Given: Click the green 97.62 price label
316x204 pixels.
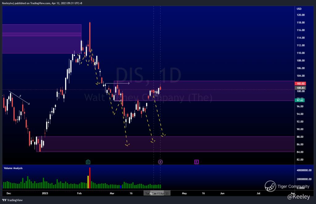Looking at the screenshot, I should click(x=300, y=100).
